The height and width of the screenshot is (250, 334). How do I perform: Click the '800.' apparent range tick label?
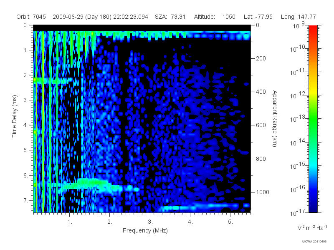[x=262, y=159]
